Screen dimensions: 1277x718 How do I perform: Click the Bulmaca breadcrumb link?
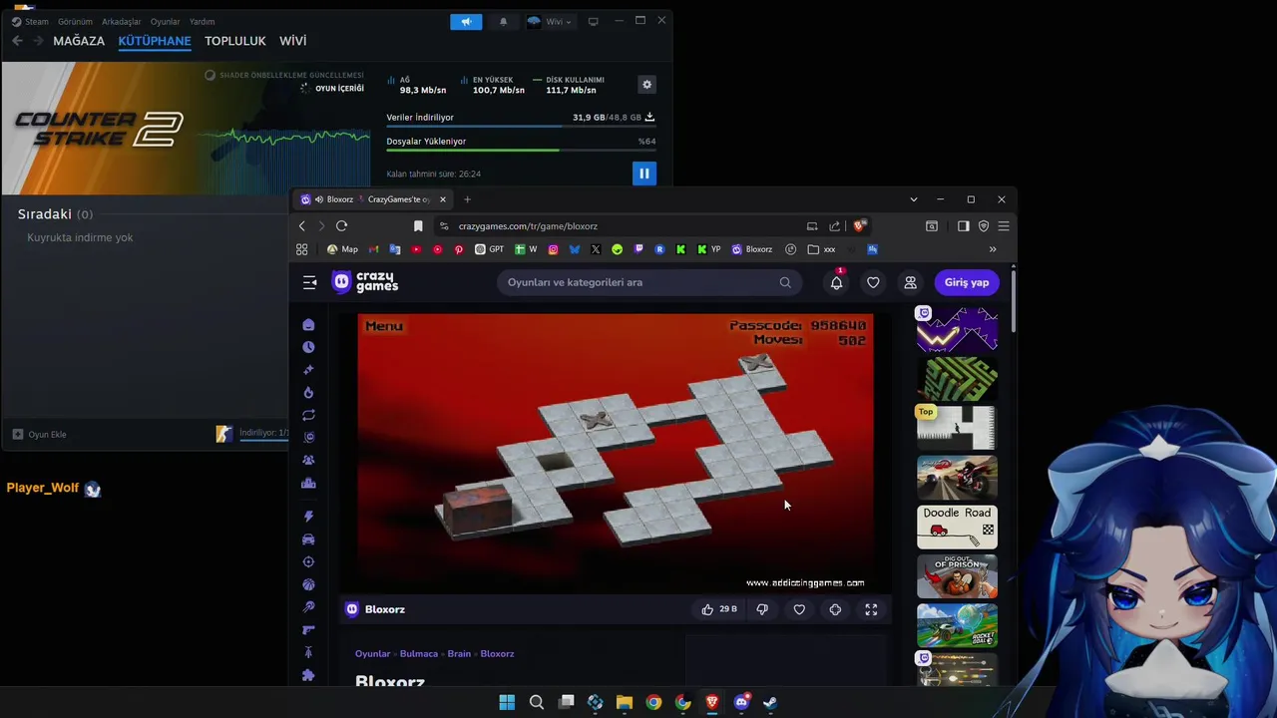(419, 654)
